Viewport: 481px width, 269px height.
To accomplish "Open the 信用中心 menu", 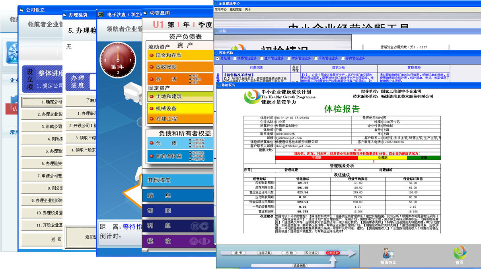I will click(220, 9).
